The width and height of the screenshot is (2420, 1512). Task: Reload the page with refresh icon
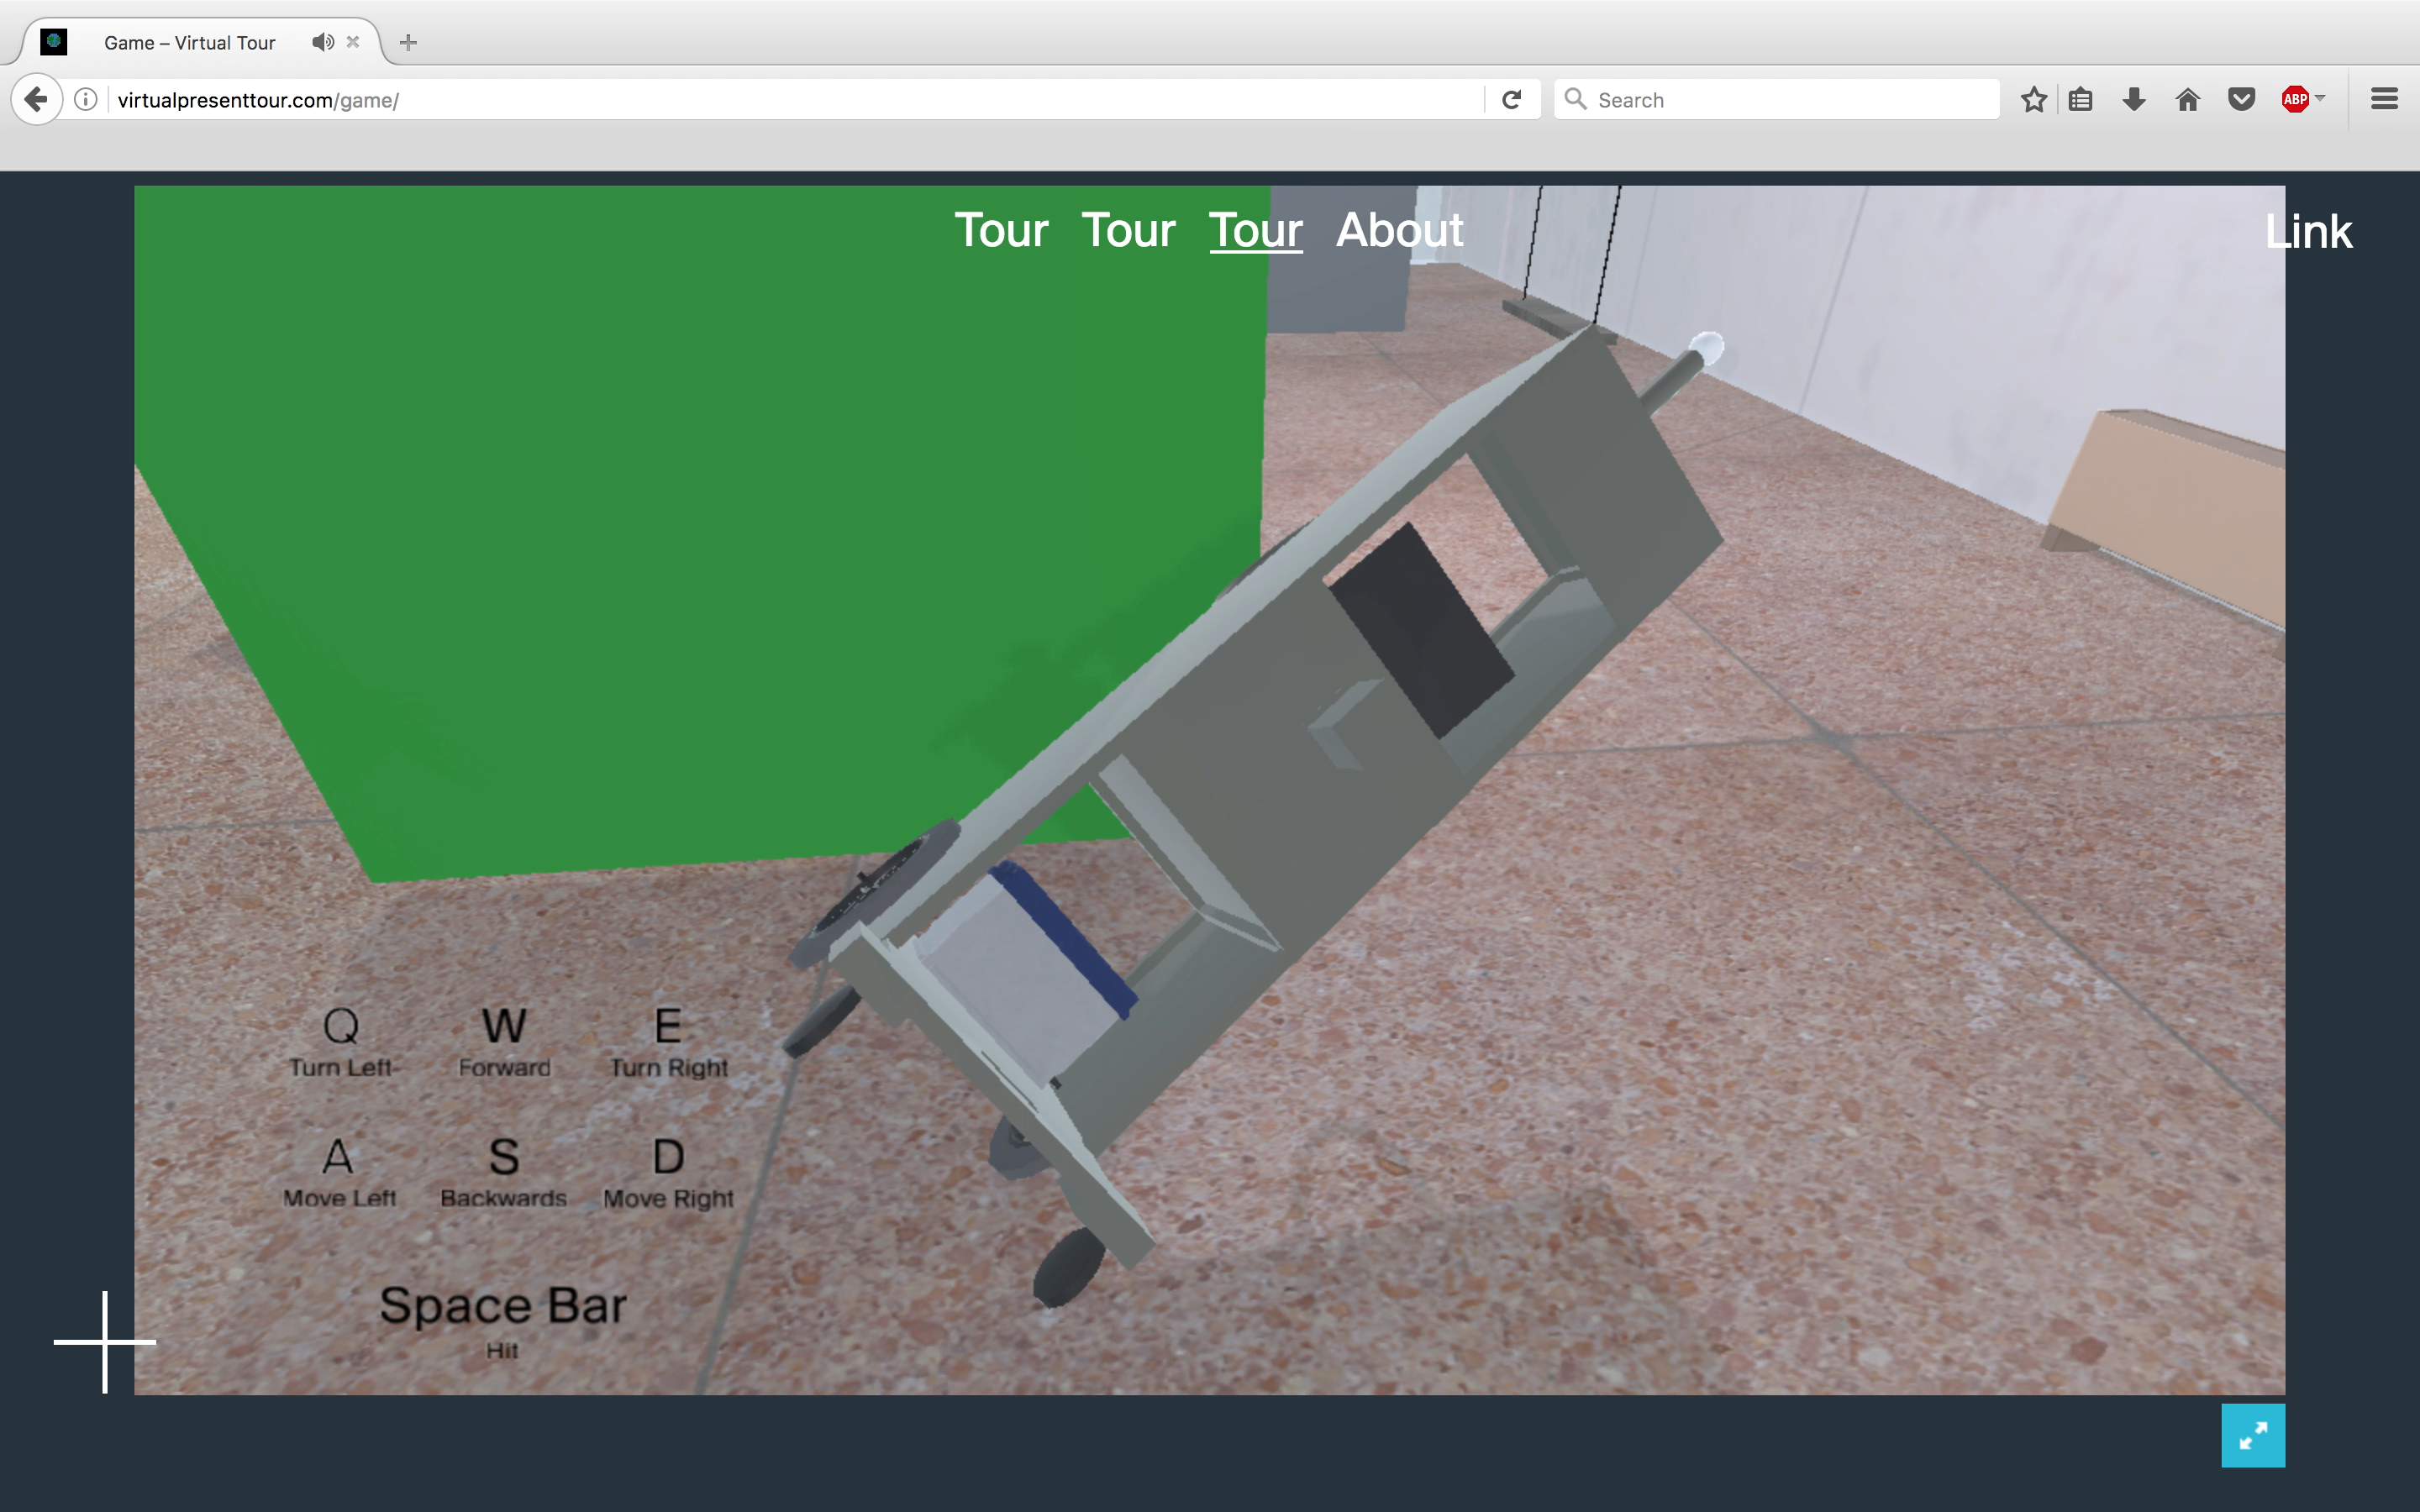(x=1511, y=100)
